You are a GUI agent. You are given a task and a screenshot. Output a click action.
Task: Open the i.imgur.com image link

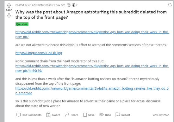[x=39, y=53]
